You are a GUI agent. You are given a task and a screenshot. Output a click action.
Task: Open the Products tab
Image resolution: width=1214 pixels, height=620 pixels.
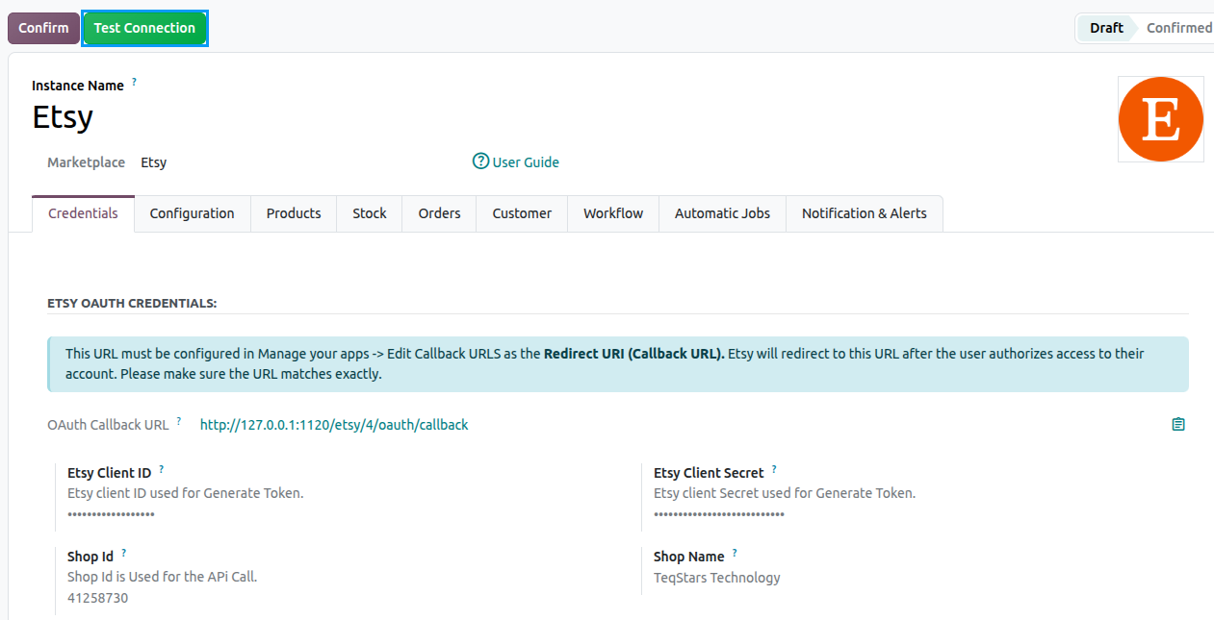294,213
